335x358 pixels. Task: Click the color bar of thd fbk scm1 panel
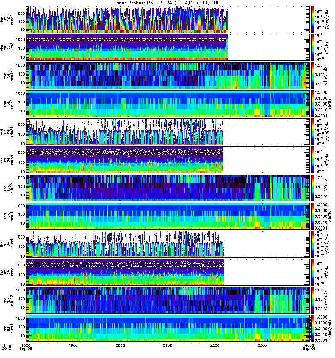click(x=312, y=216)
